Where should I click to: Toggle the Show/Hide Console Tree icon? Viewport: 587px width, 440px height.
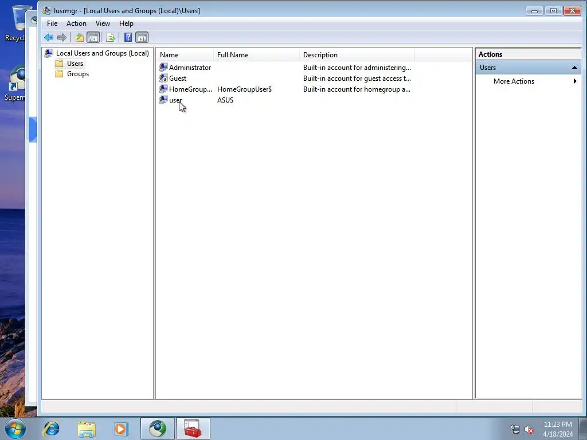click(x=93, y=37)
